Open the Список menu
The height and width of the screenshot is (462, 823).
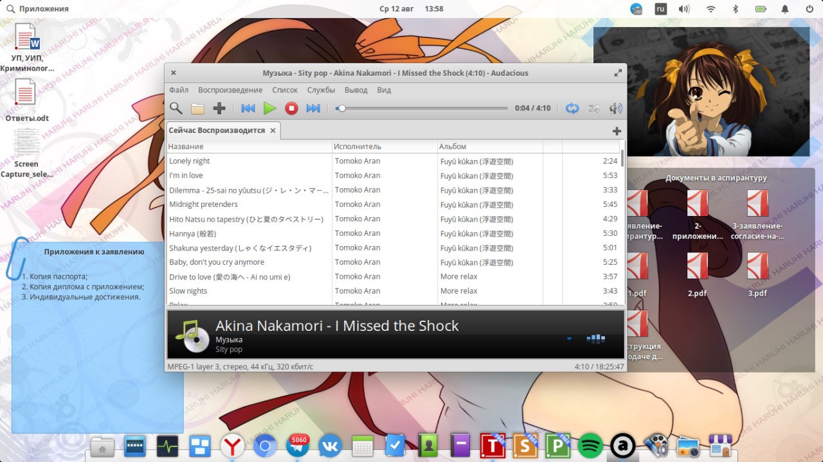(x=285, y=90)
